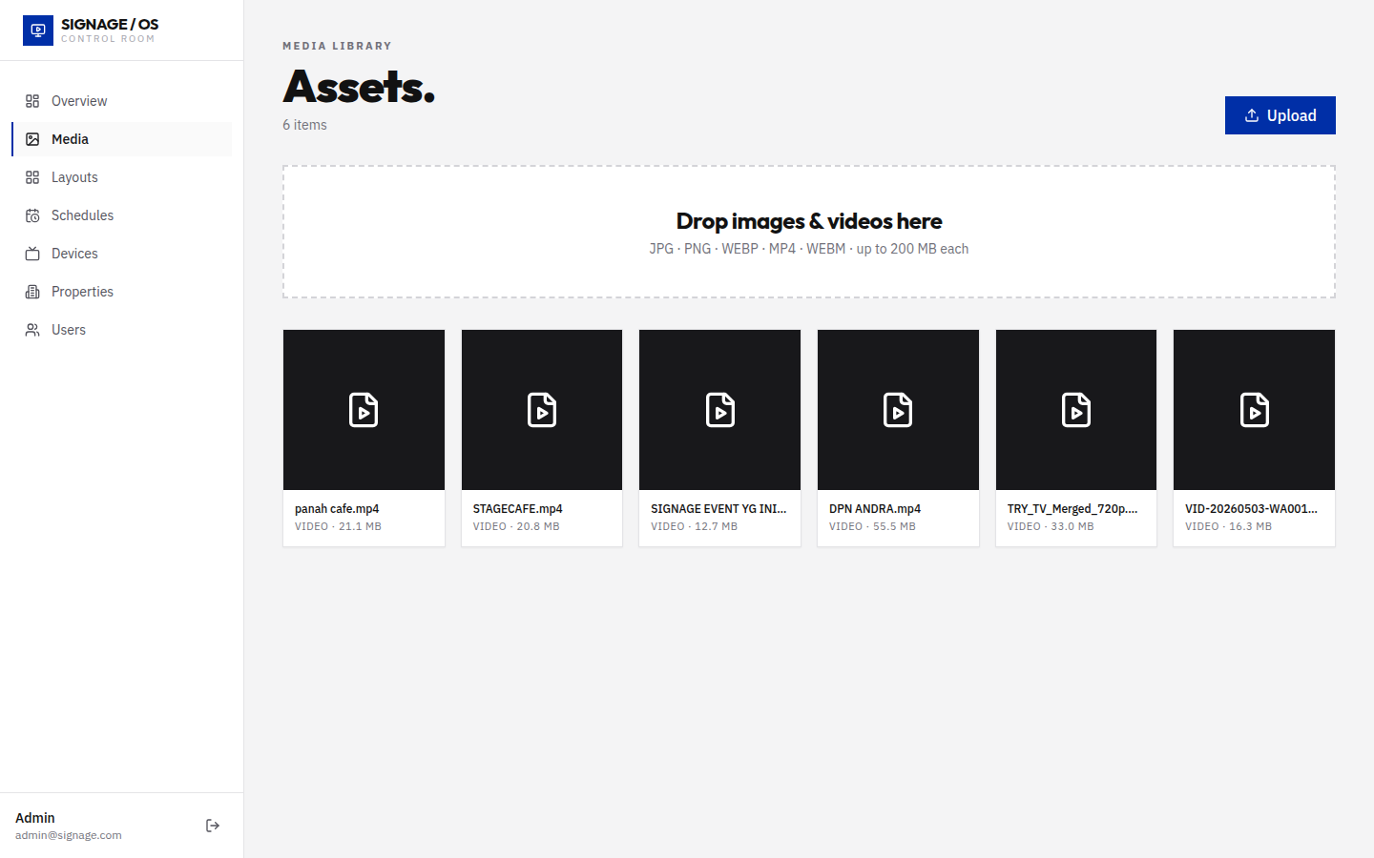This screenshot has height=858, width=1374.
Task: Click the Layouts icon in sidebar
Action: click(x=32, y=177)
